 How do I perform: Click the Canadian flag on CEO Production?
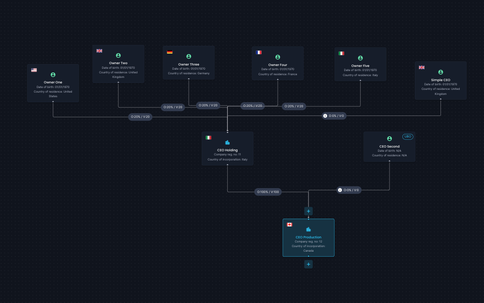290,225
